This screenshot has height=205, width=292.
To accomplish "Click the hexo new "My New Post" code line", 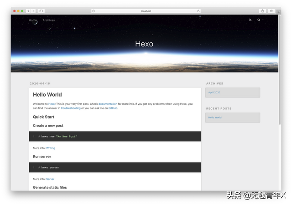I will coord(57,137).
